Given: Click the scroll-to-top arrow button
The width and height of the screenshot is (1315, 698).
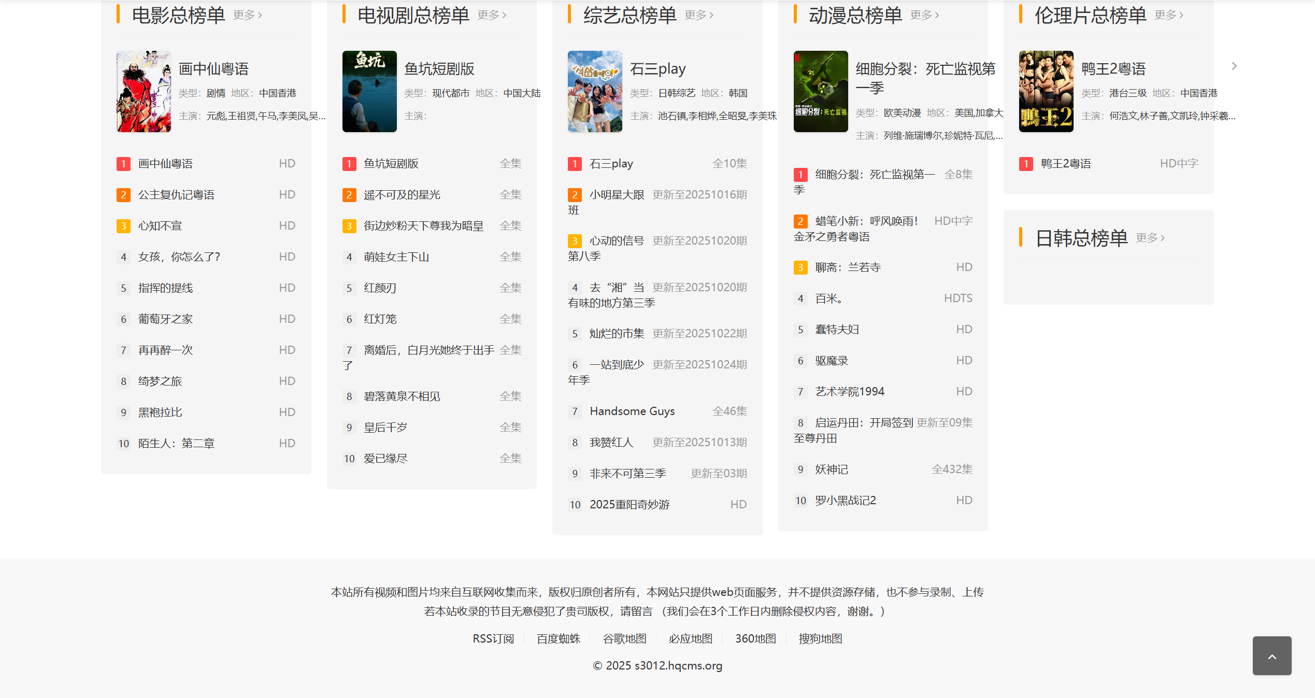Looking at the screenshot, I should [1271, 656].
